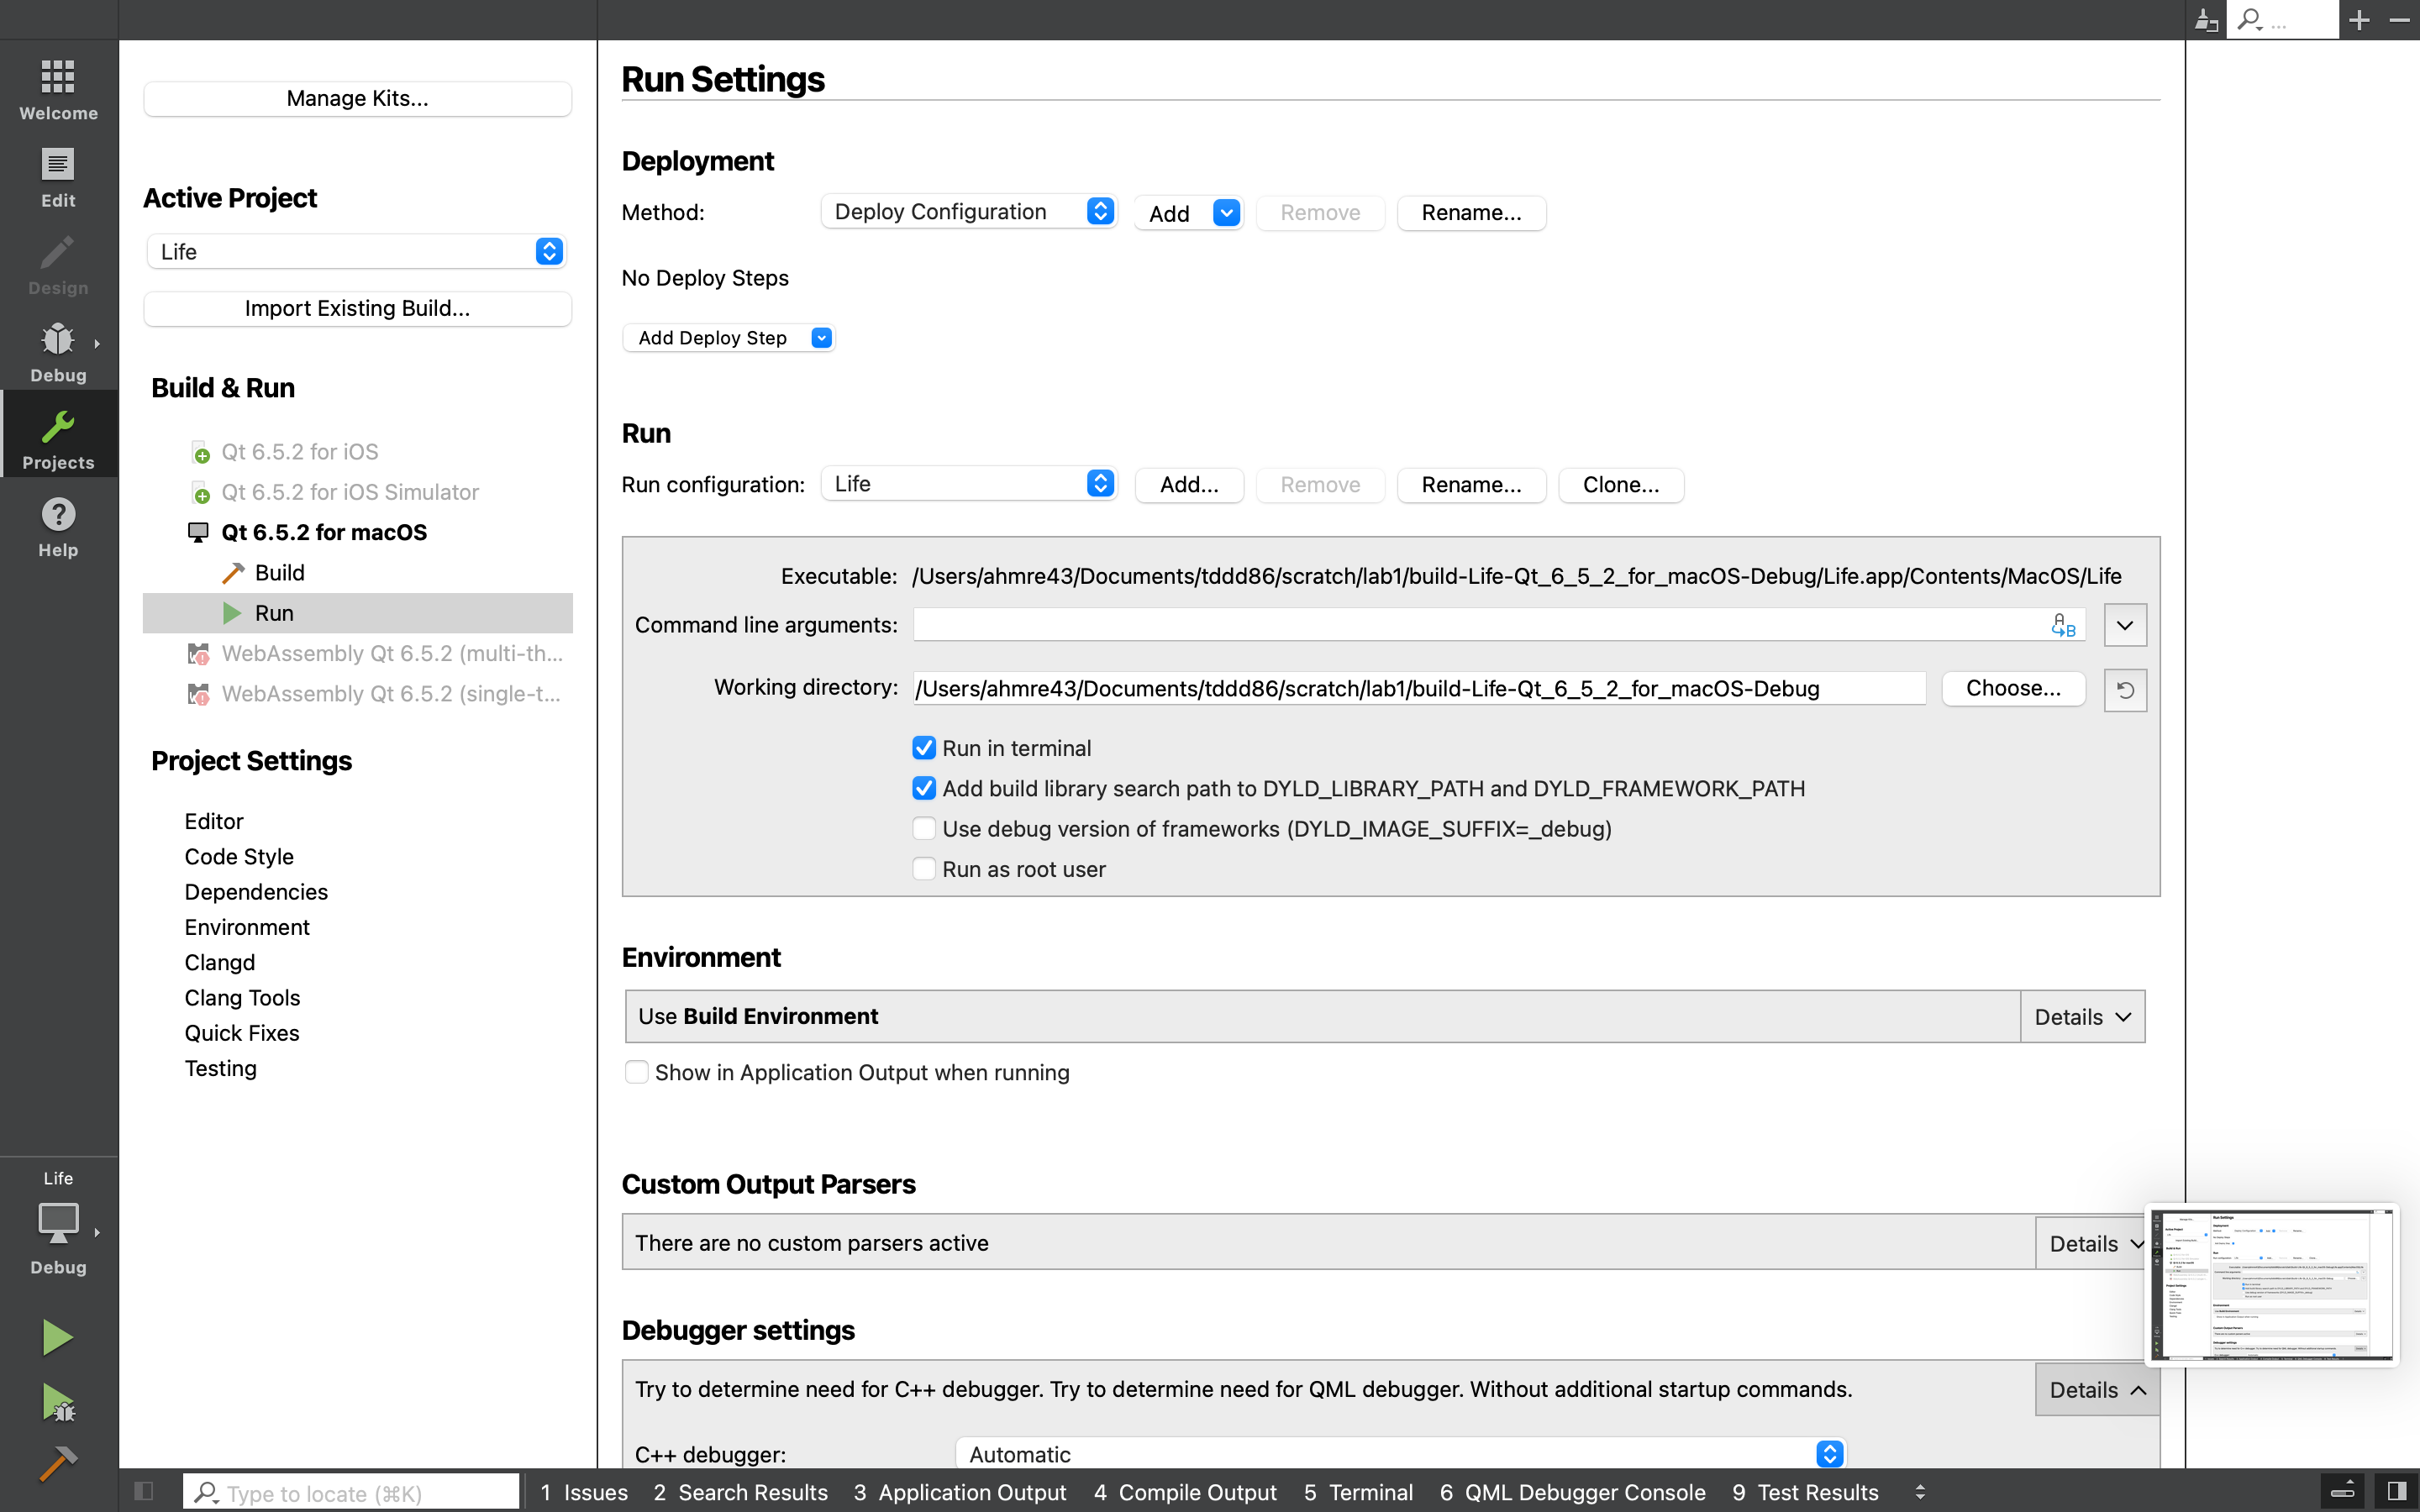Toggle left sidebar in status bar
Image resolution: width=2420 pixels, height=1512 pixels.
pyautogui.click(x=144, y=1491)
